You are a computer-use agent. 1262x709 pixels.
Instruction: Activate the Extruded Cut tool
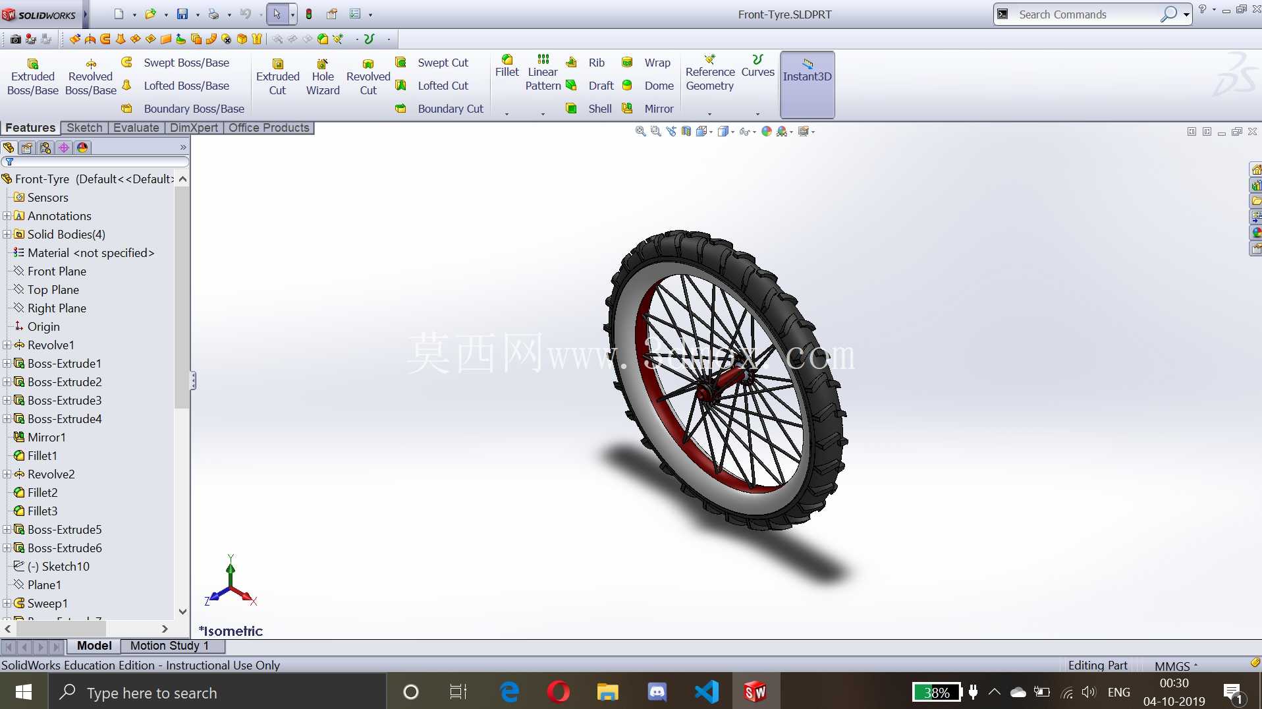pos(277,76)
